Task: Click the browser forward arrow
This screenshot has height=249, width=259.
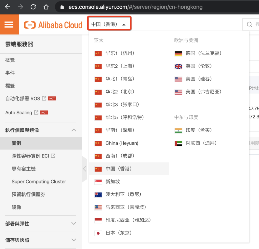Action: [20, 7]
